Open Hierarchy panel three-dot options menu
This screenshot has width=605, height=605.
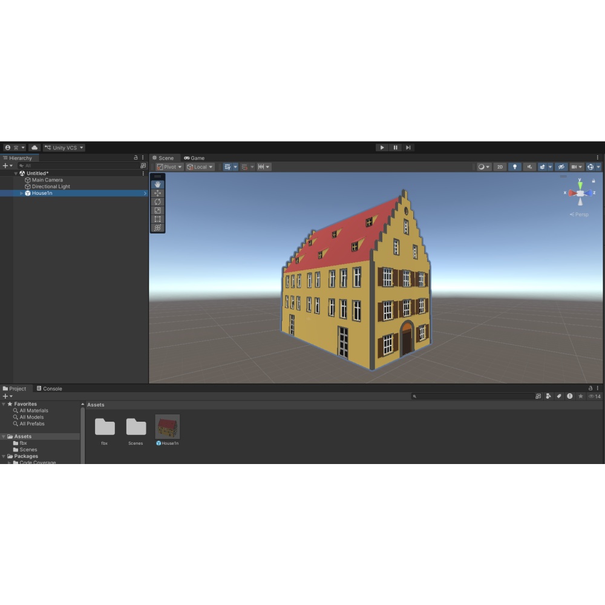click(143, 158)
